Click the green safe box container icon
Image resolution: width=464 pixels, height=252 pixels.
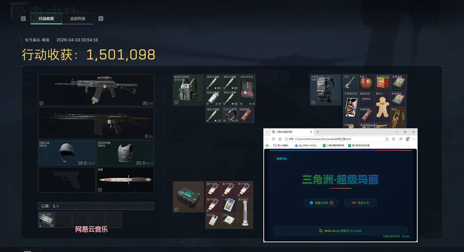[x=188, y=196]
